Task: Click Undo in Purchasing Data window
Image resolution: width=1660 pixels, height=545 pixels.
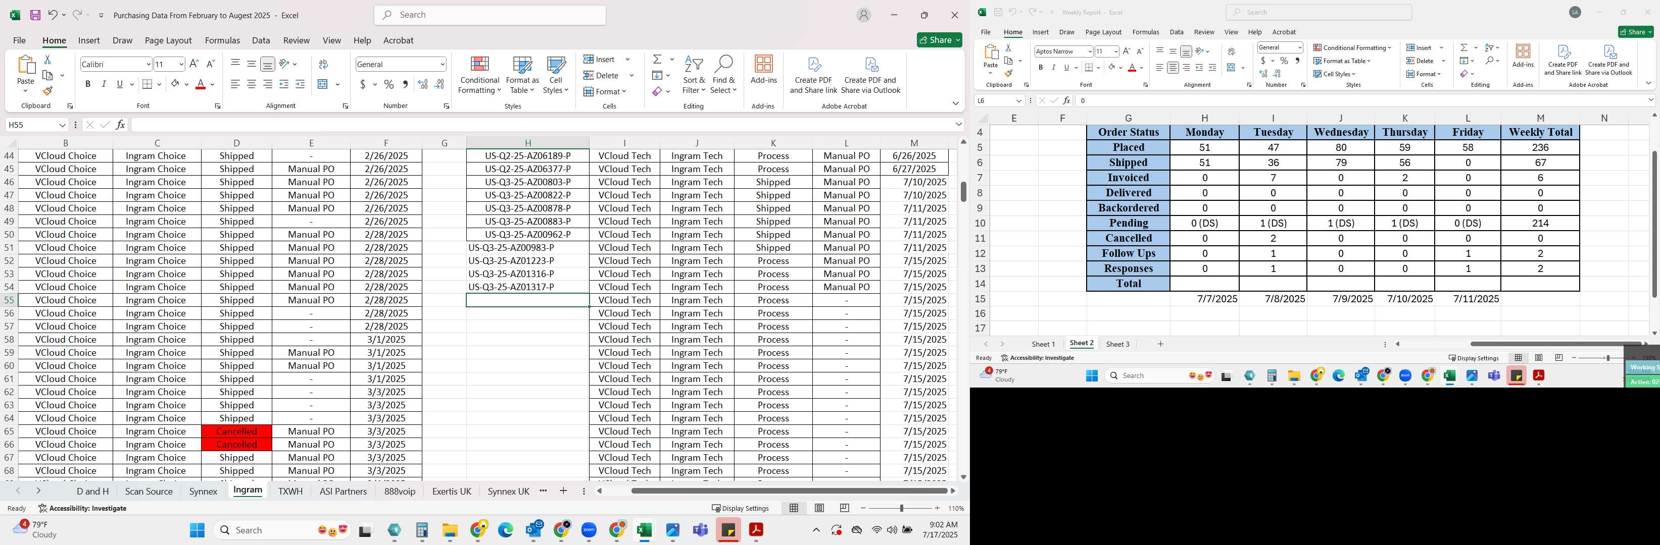Action: coord(53,15)
